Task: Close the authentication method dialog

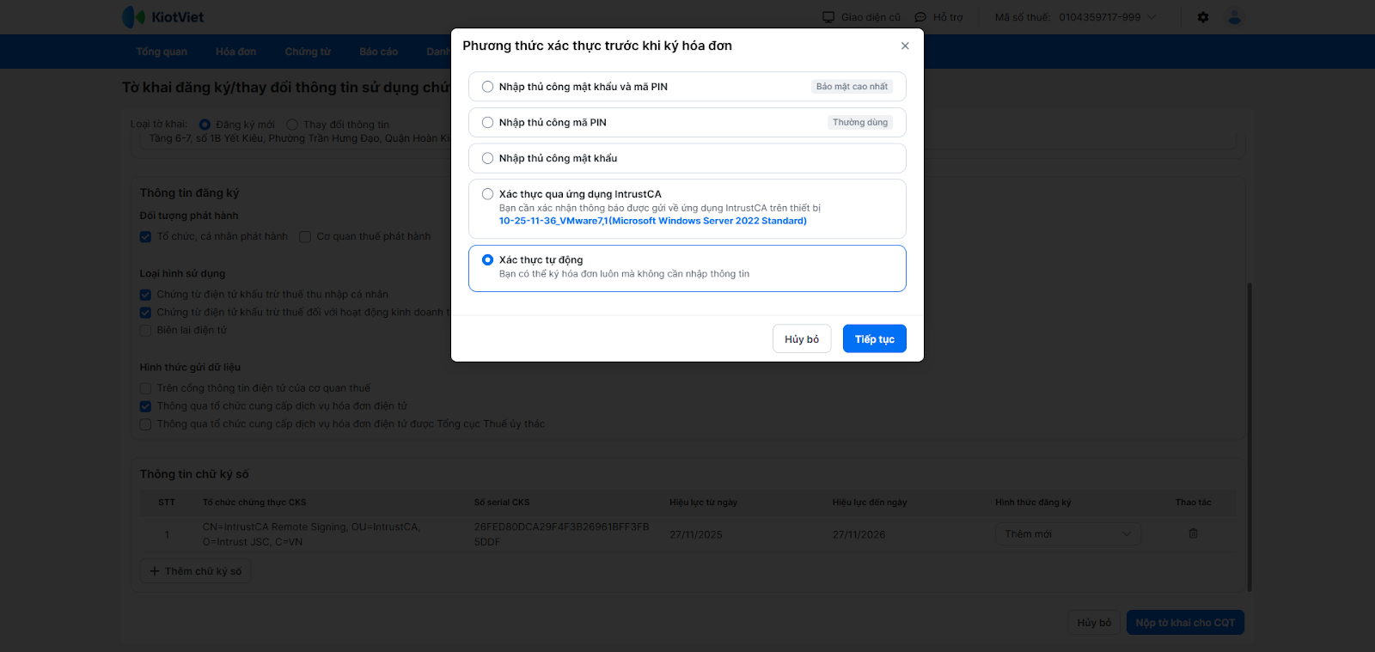Action: 905,46
